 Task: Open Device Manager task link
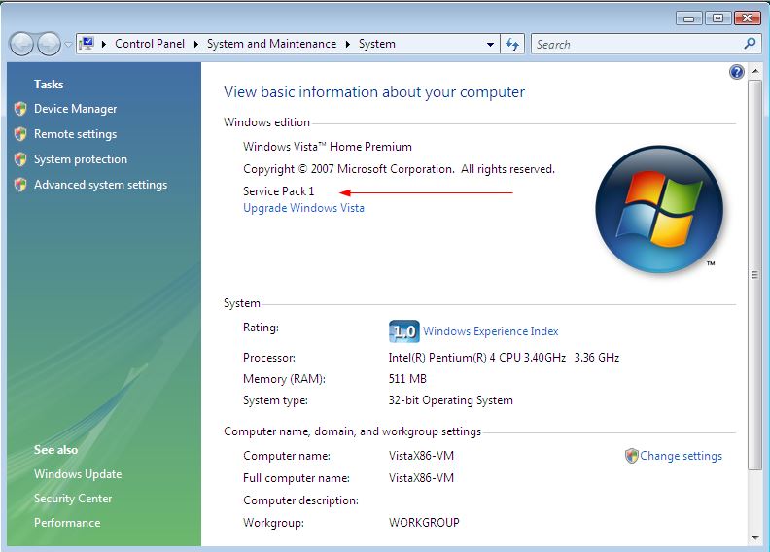coord(75,109)
